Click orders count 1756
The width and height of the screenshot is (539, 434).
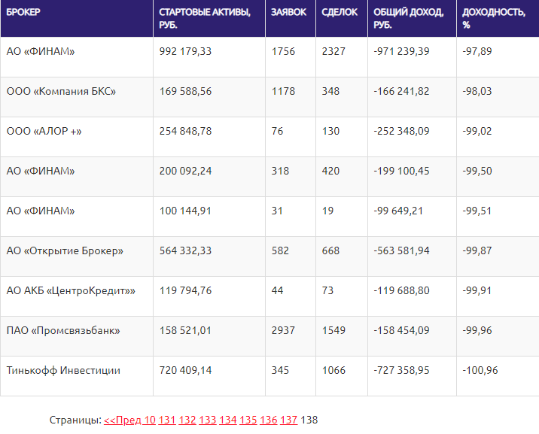[x=283, y=51]
